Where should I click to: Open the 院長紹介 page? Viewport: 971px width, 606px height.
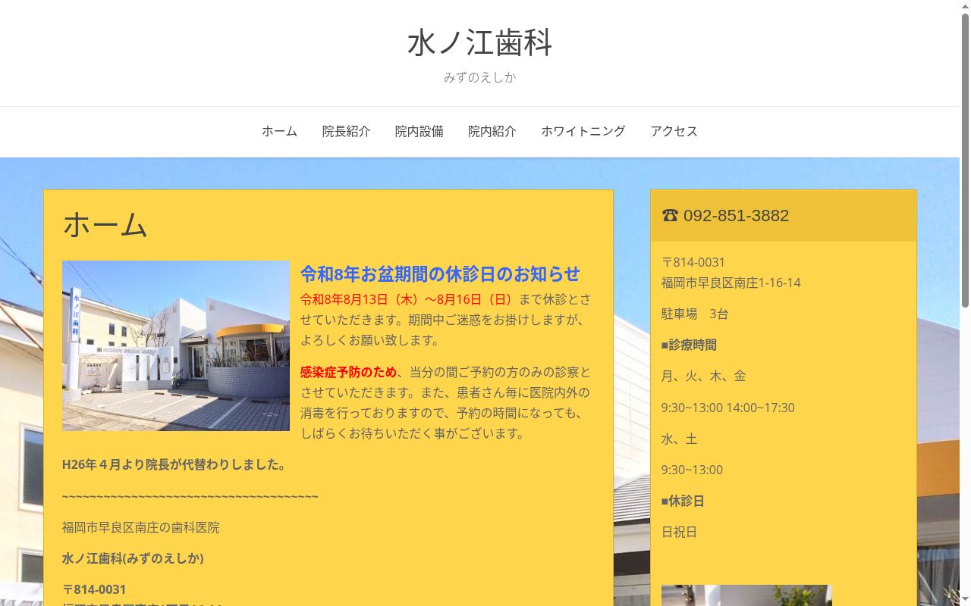pyautogui.click(x=346, y=131)
